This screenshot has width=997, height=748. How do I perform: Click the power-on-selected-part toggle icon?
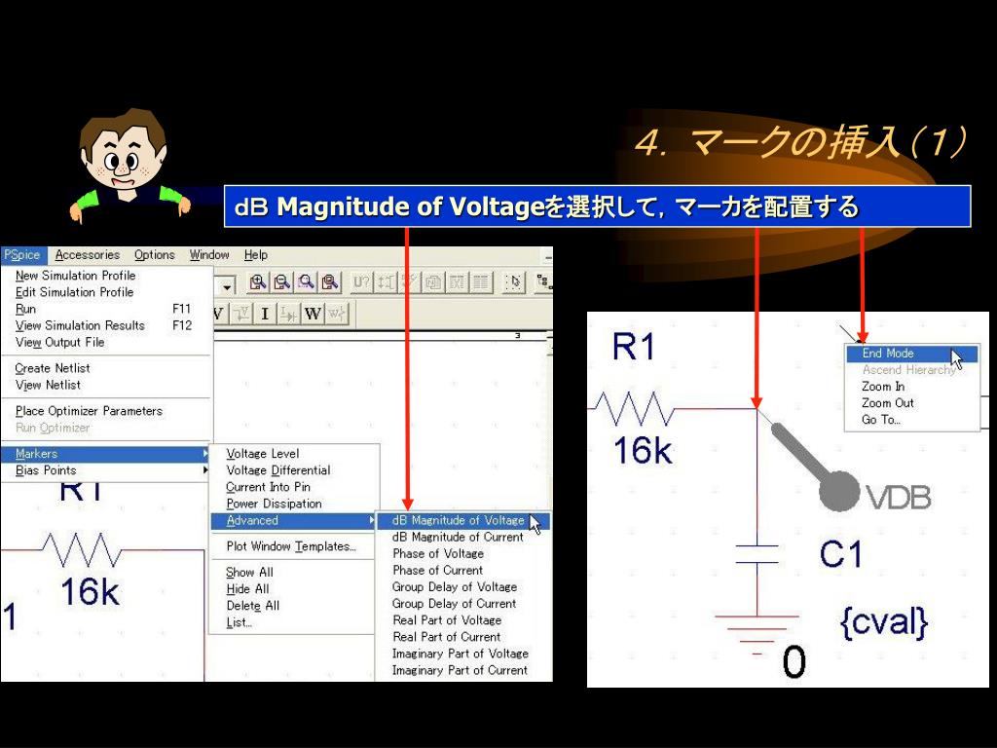pos(336,314)
